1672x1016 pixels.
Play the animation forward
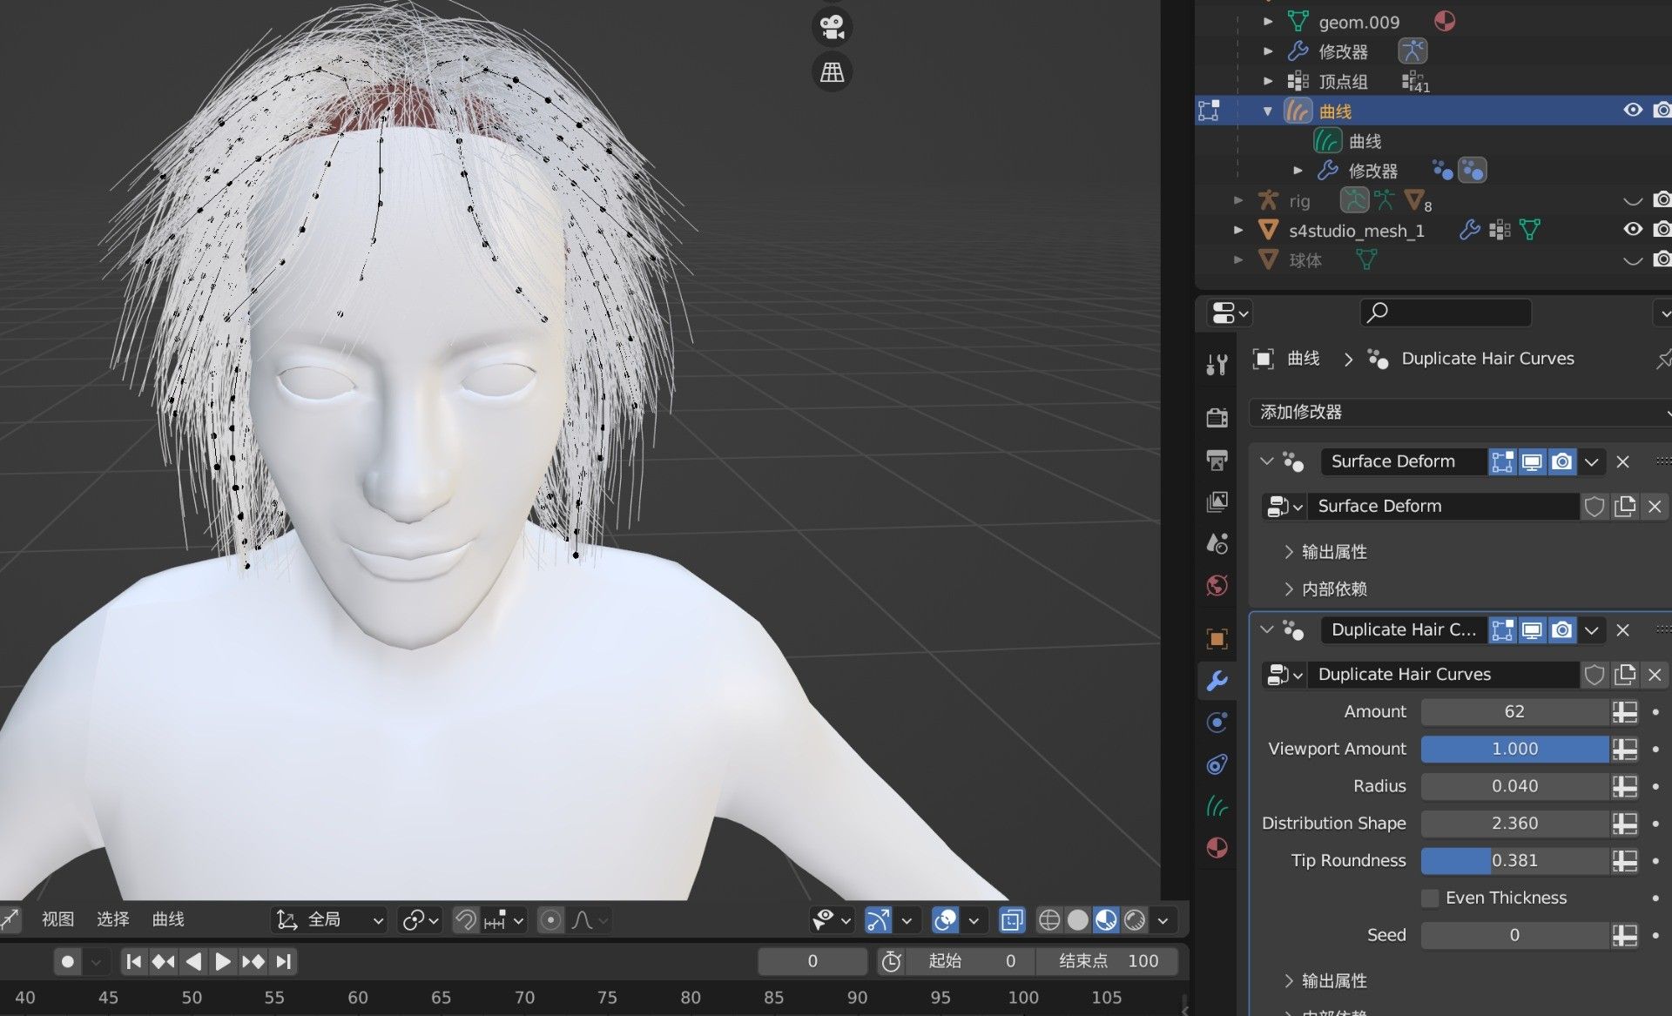[x=223, y=961]
